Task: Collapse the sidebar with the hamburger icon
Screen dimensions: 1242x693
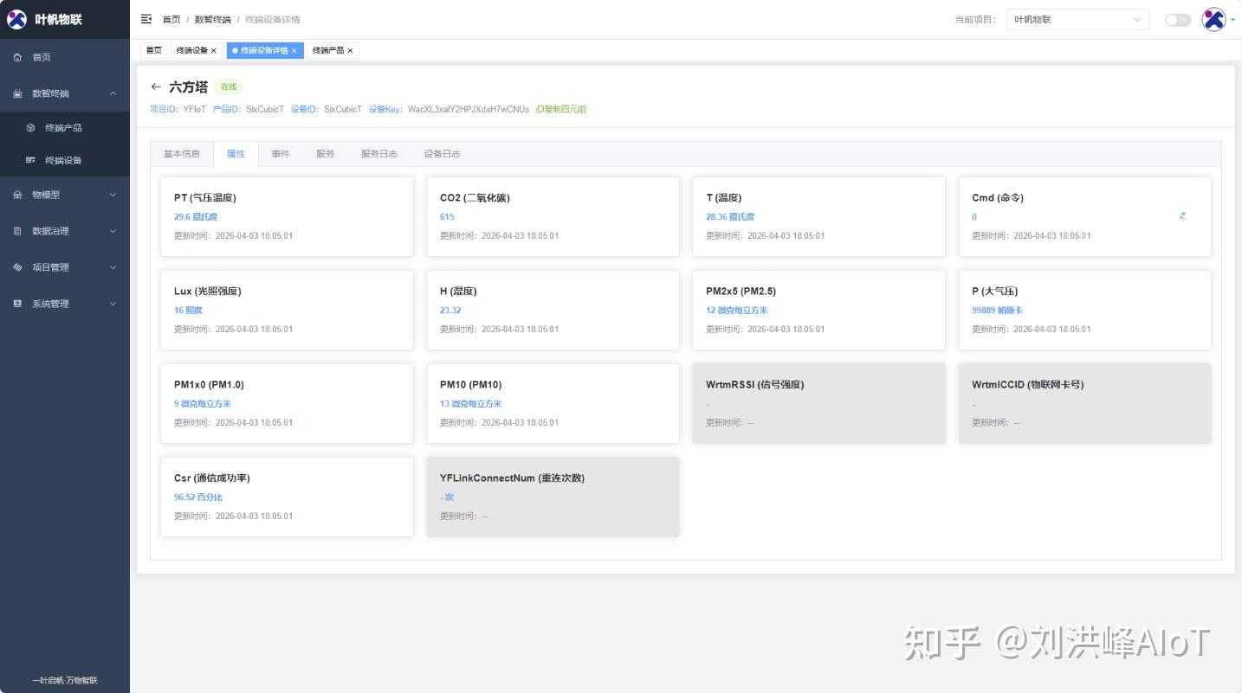Action: pos(146,19)
